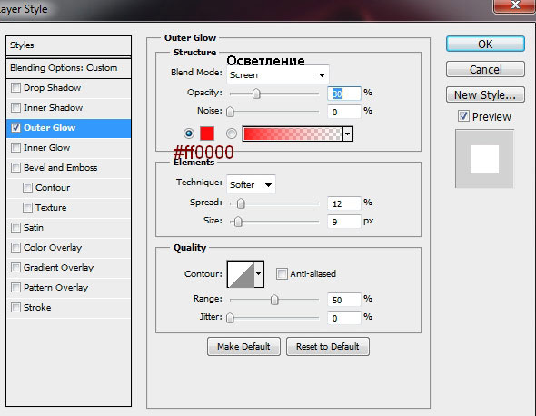Click the OK button
The height and width of the screenshot is (416, 536).
[485, 45]
